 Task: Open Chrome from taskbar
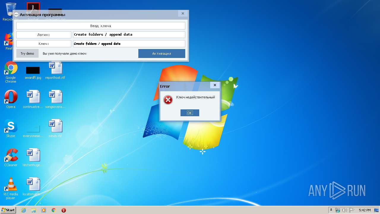click(x=54, y=210)
